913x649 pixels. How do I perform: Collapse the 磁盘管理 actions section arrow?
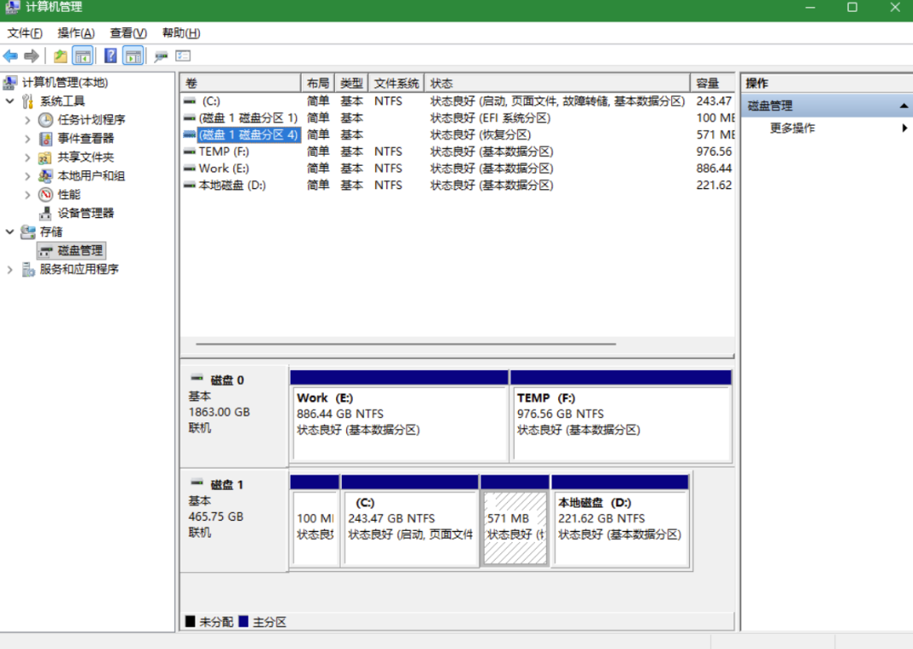903,106
